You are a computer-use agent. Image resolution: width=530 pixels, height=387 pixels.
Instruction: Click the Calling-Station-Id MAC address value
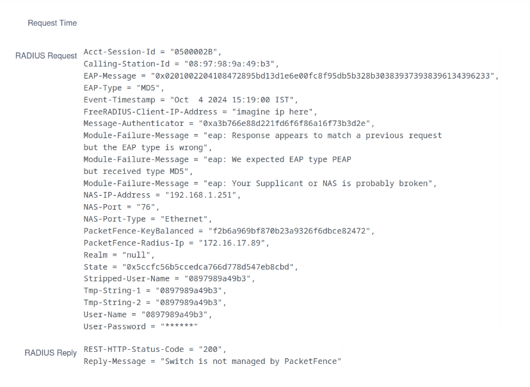[x=231, y=64]
